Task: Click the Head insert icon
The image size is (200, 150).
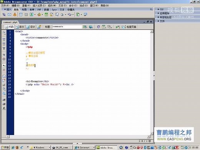Action: pyautogui.click(x=62, y=15)
